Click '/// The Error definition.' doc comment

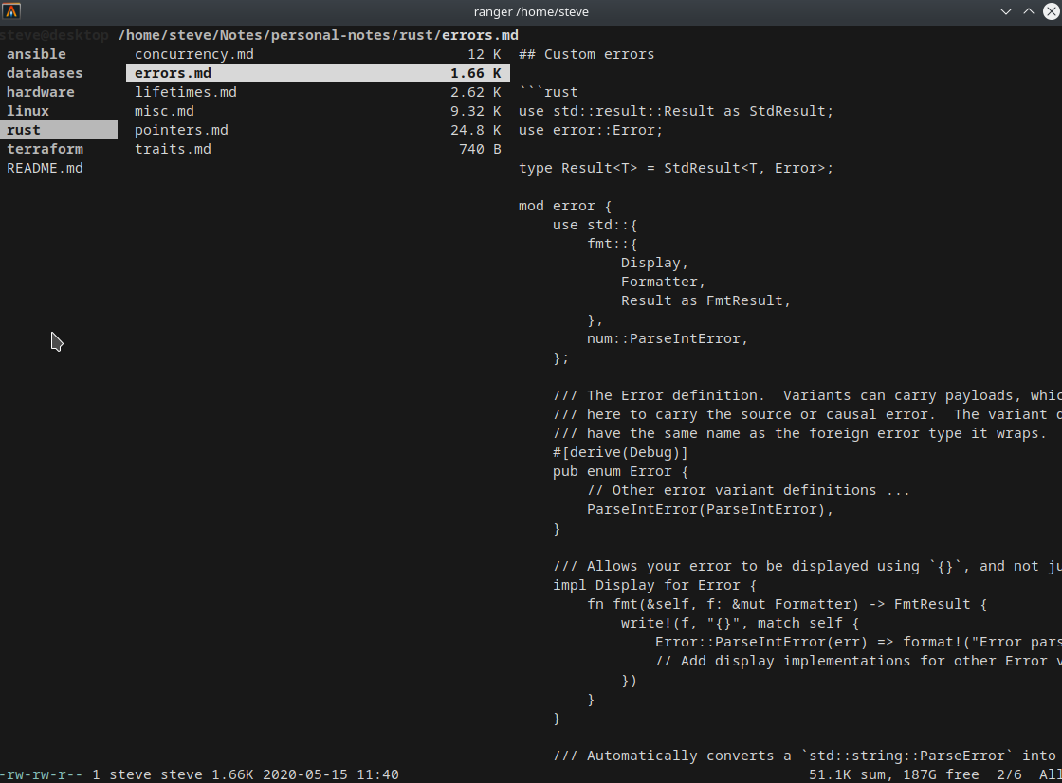807,395
